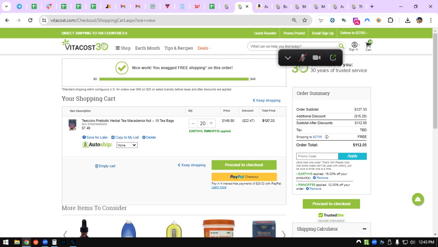Empty the entire cart
Image resolution: width=438 pixels, height=247 pixels.
point(105,166)
